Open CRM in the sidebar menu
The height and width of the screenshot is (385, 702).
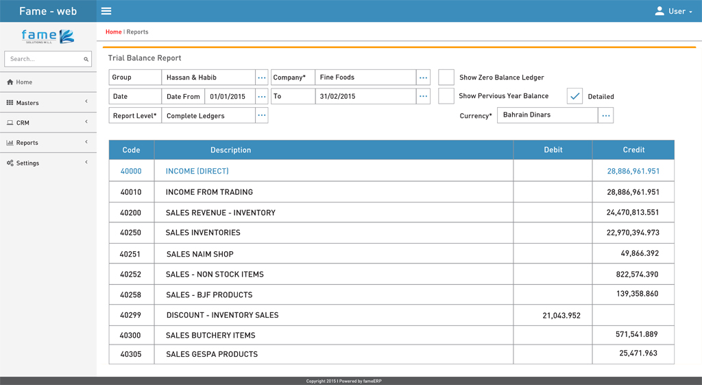tap(48, 122)
